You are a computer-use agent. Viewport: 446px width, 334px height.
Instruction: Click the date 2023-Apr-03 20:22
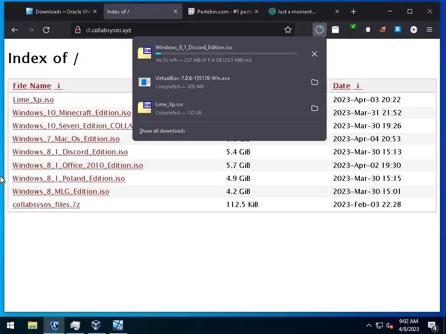pos(367,100)
